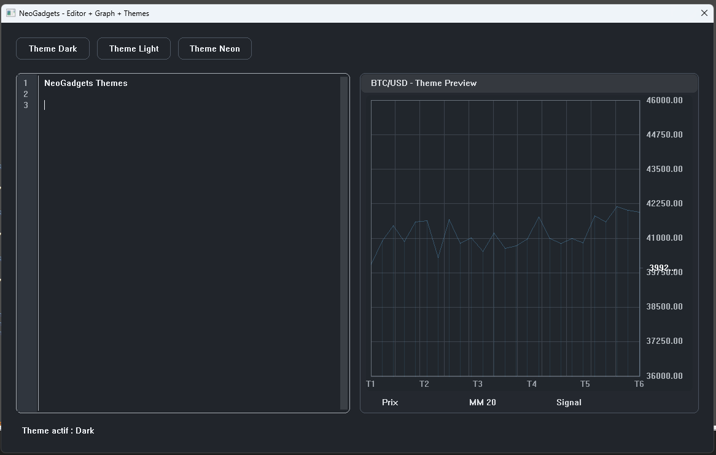Click the 46000.00 axis label
716x455 pixels.
pos(664,100)
